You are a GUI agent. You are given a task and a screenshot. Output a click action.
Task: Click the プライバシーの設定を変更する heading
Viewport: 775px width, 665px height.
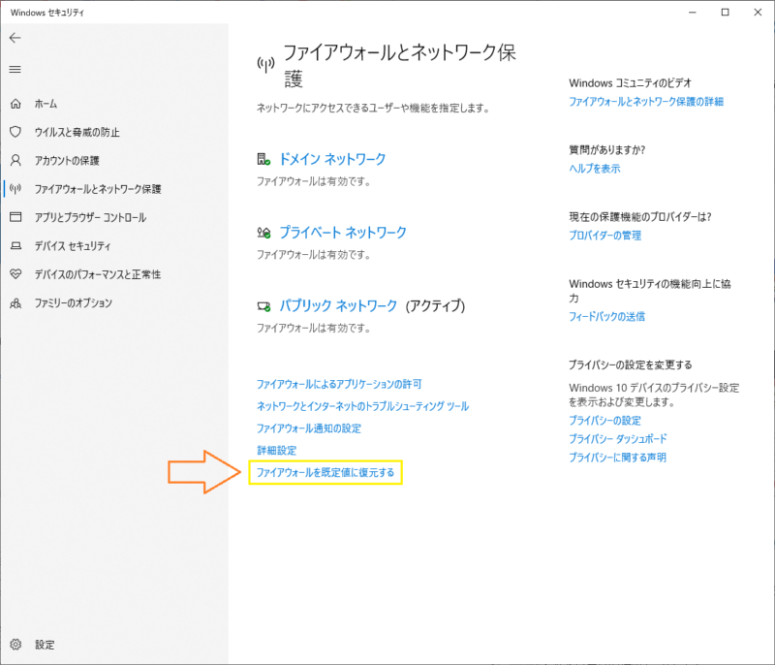coord(631,364)
